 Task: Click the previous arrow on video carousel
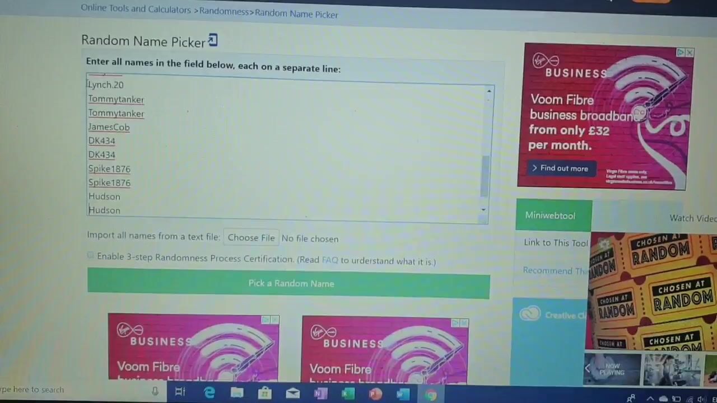(x=588, y=368)
